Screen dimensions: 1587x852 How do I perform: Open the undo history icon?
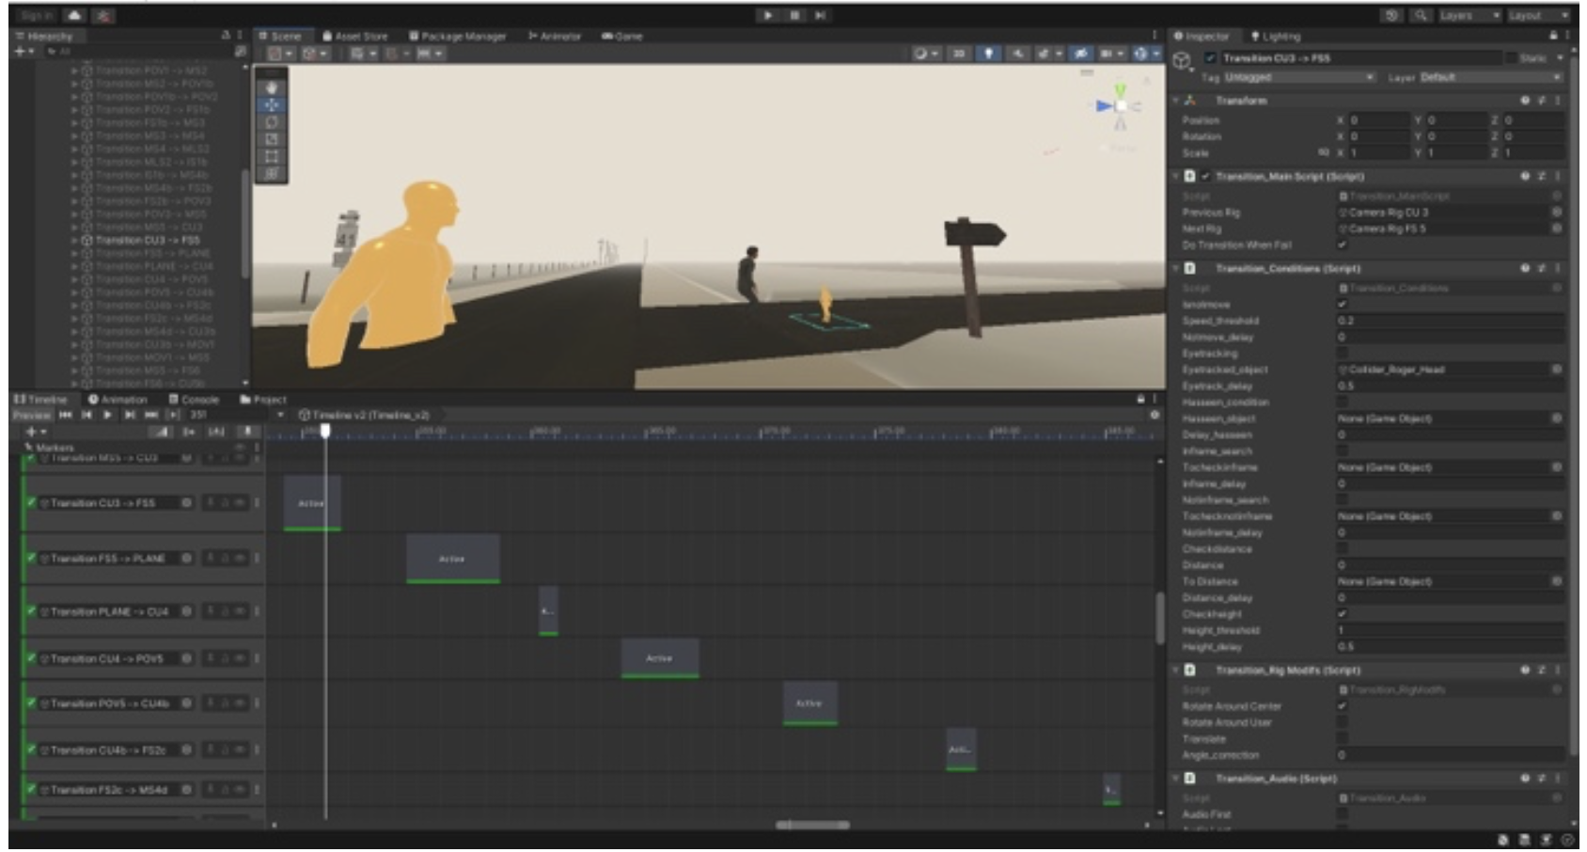tap(1391, 16)
